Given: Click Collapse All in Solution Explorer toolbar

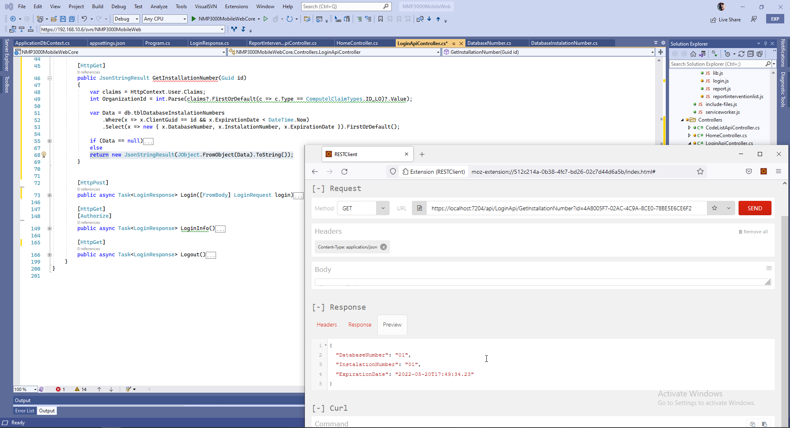Looking at the screenshot, I should (x=750, y=54).
